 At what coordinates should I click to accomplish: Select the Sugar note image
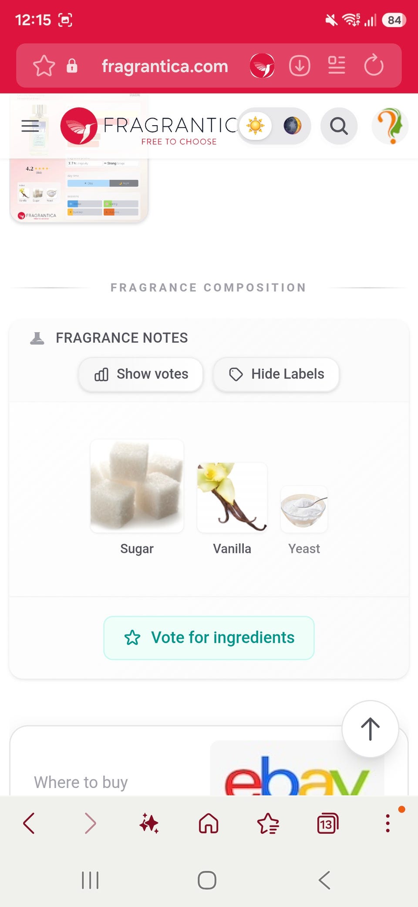[x=137, y=486]
